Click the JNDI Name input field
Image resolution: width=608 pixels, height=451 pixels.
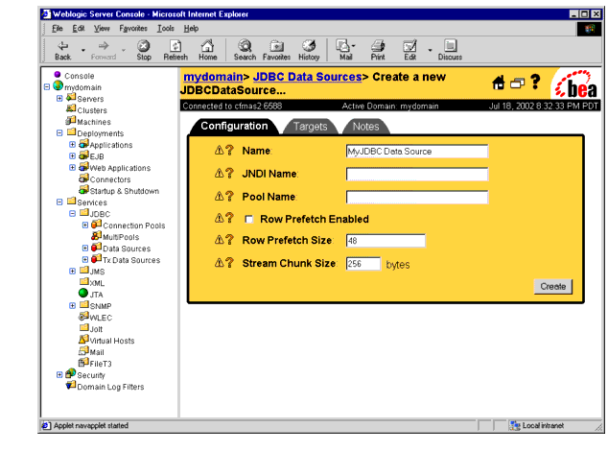coord(417,175)
